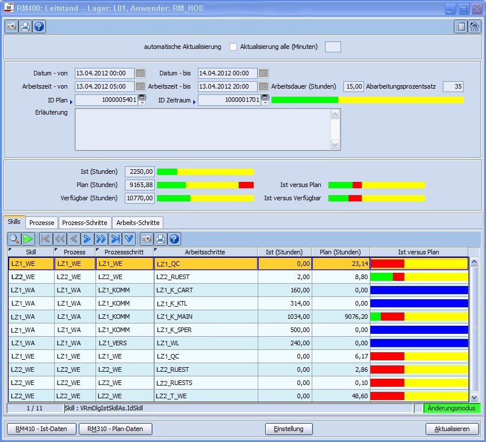This screenshot has height=442, width=486.
Task: Click the camera icon in the table toolbar
Action: tap(146, 239)
